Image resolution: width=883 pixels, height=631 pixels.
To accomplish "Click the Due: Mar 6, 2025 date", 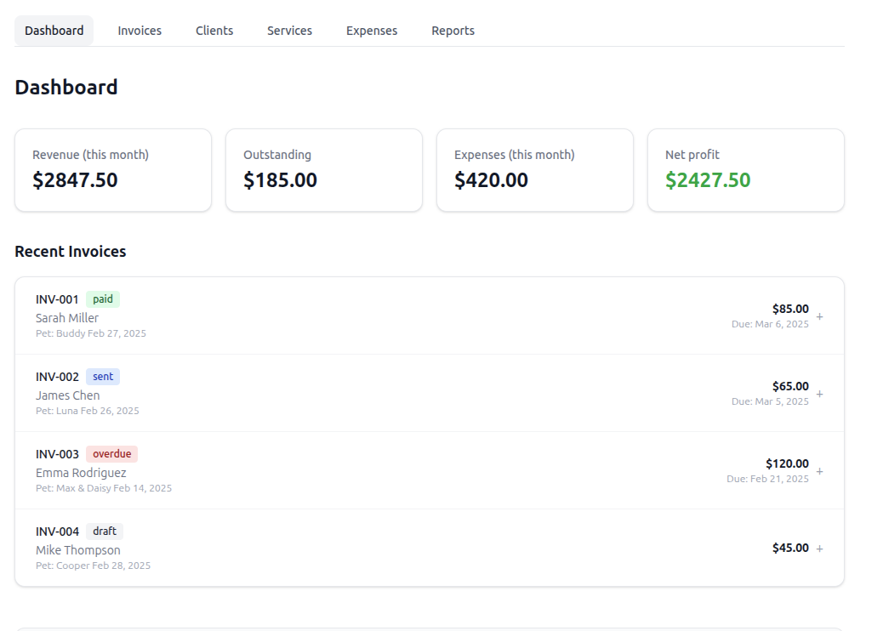I will (x=770, y=324).
